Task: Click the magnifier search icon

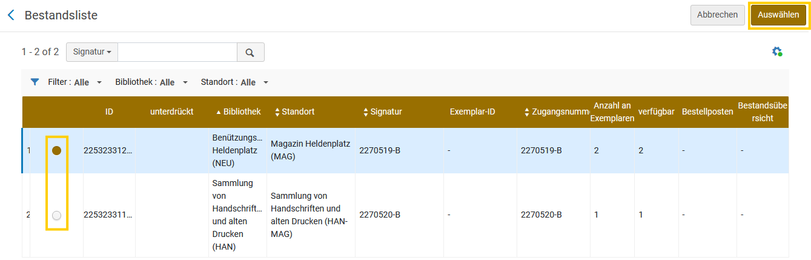Action: [x=250, y=52]
